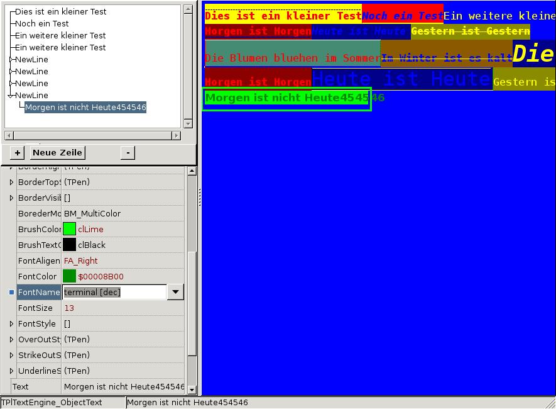Image resolution: width=556 pixels, height=409 pixels.
Task: Expand the UnderlineStyle property
Action: click(x=11, y=371)
